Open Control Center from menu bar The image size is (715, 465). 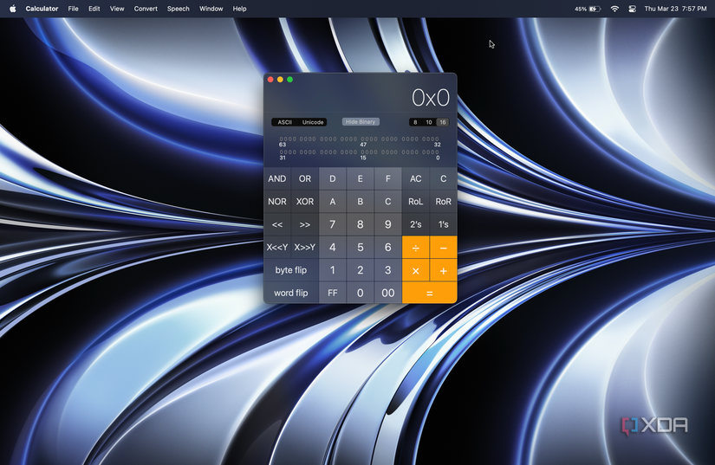pos(632,9)
